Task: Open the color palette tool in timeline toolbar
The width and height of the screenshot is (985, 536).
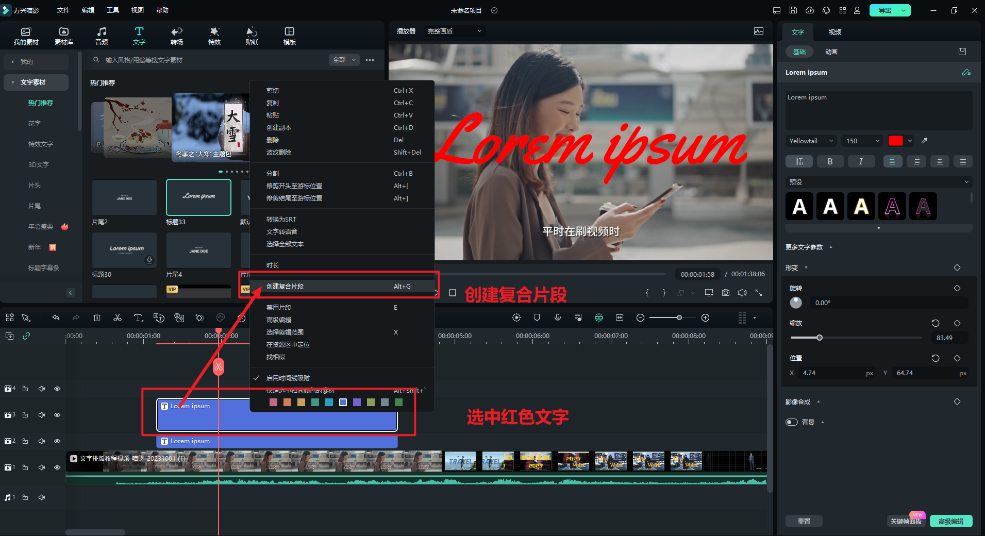Action: (x=221, y=318)
